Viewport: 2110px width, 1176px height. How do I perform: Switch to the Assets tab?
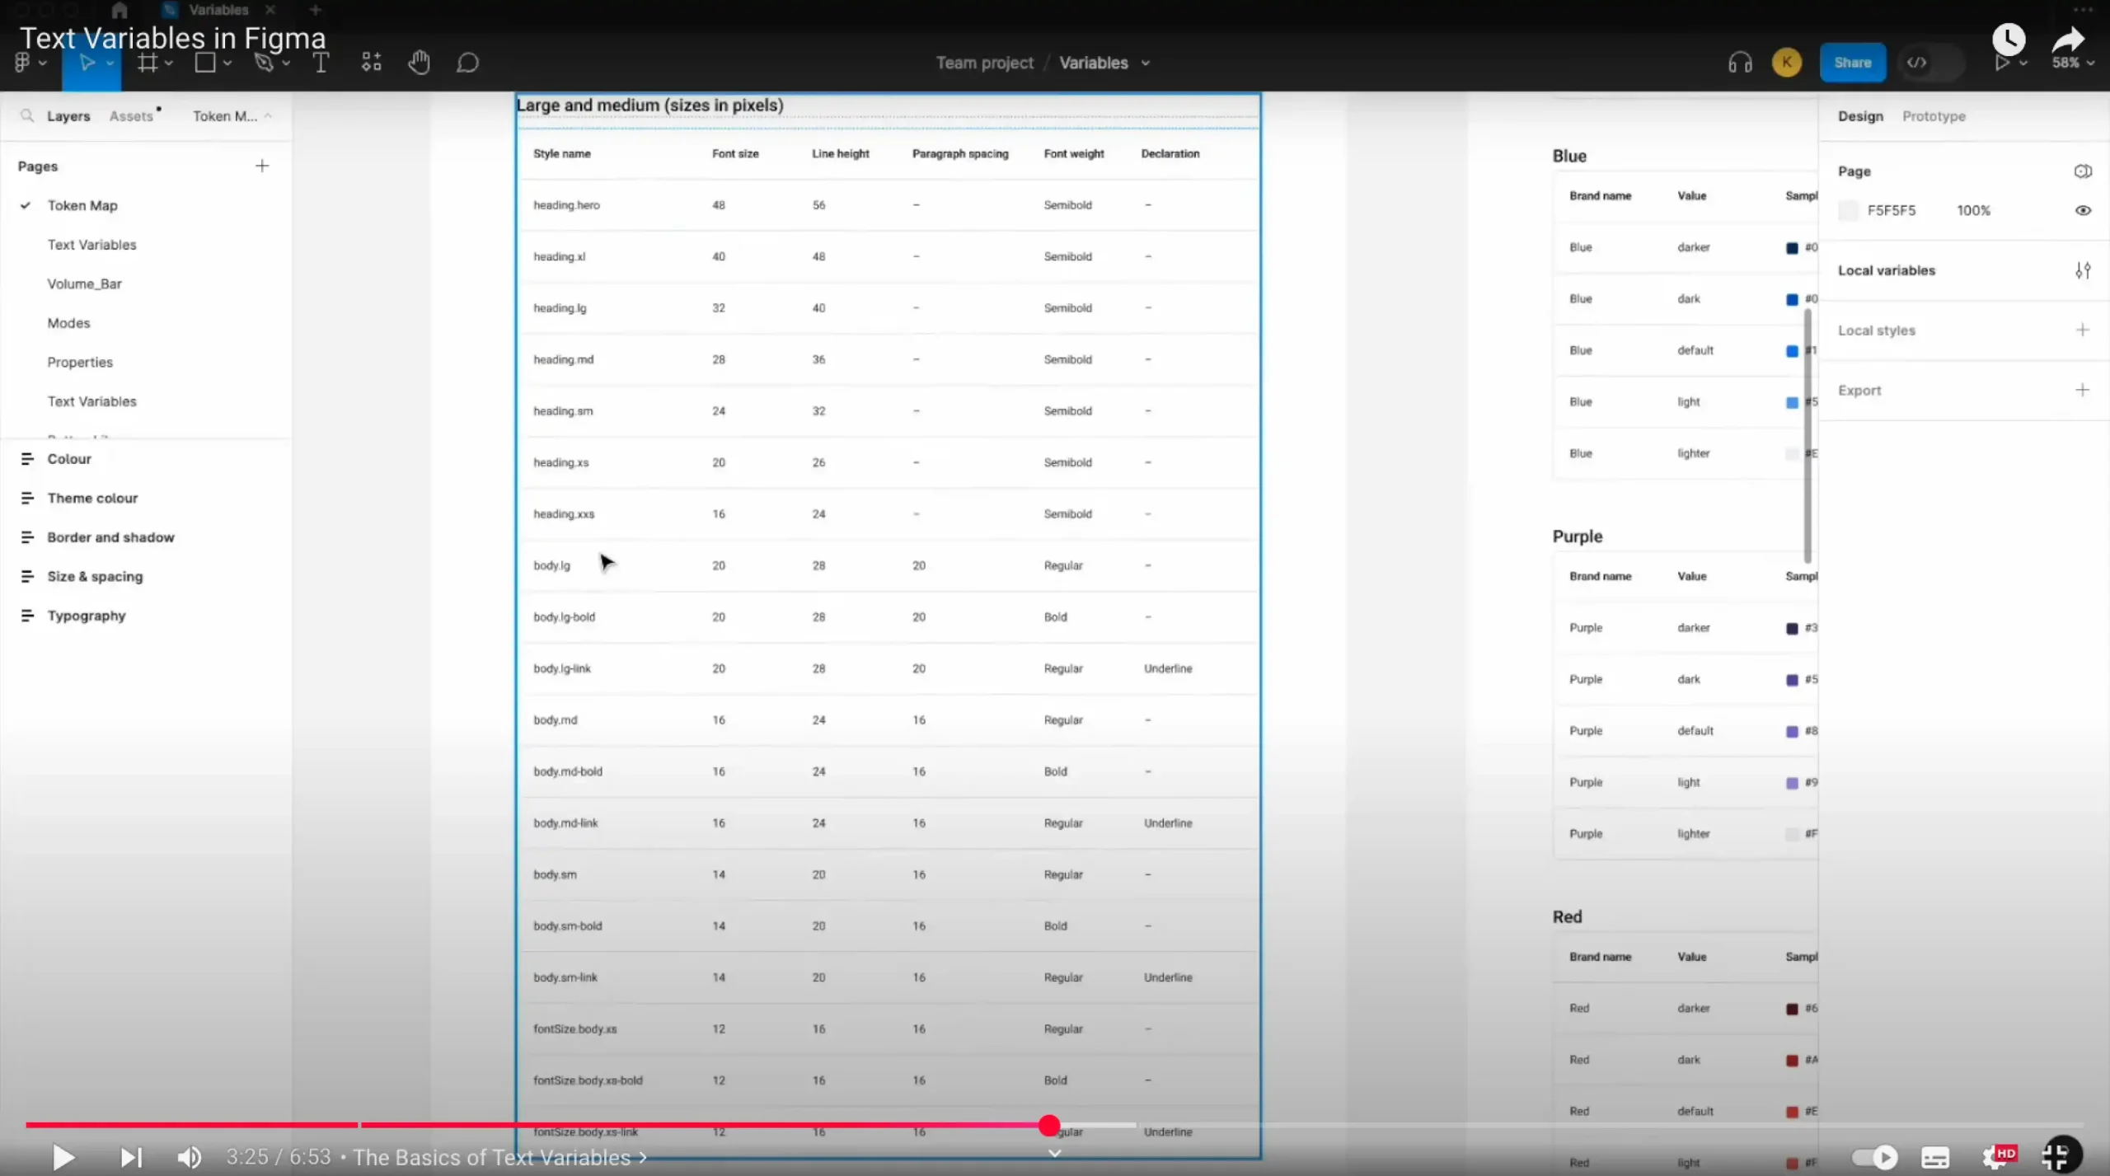131,116
